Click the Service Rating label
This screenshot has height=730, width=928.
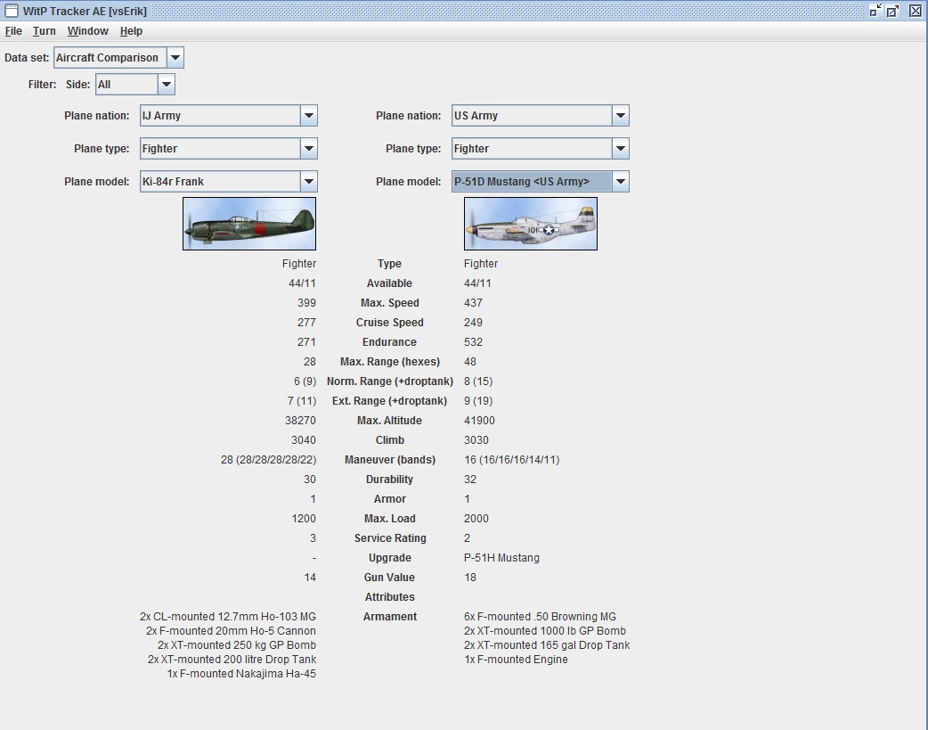tap(389, 538)
